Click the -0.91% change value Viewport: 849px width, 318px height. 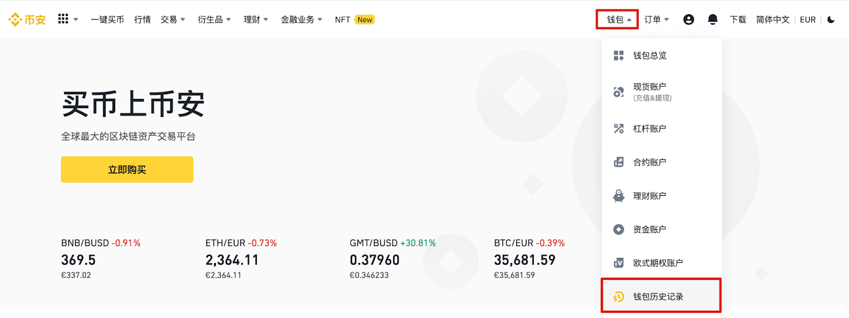[x=126, y=243]
